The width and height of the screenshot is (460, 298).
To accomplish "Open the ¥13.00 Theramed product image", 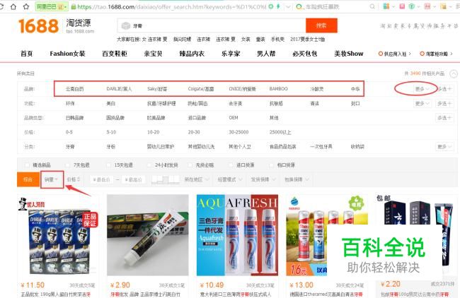I will tap(326, 235).
